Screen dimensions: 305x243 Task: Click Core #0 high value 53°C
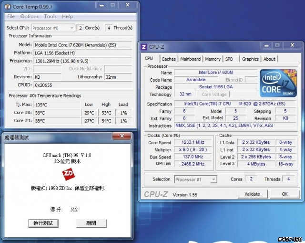(106, 113)
